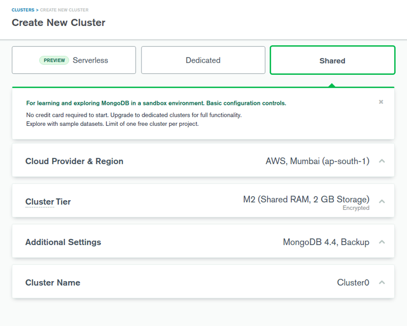Click the CREATE NEW CLUSTER breadcrumb text
Viewport: 407px width, 326px height.
(x=64, y=10)
